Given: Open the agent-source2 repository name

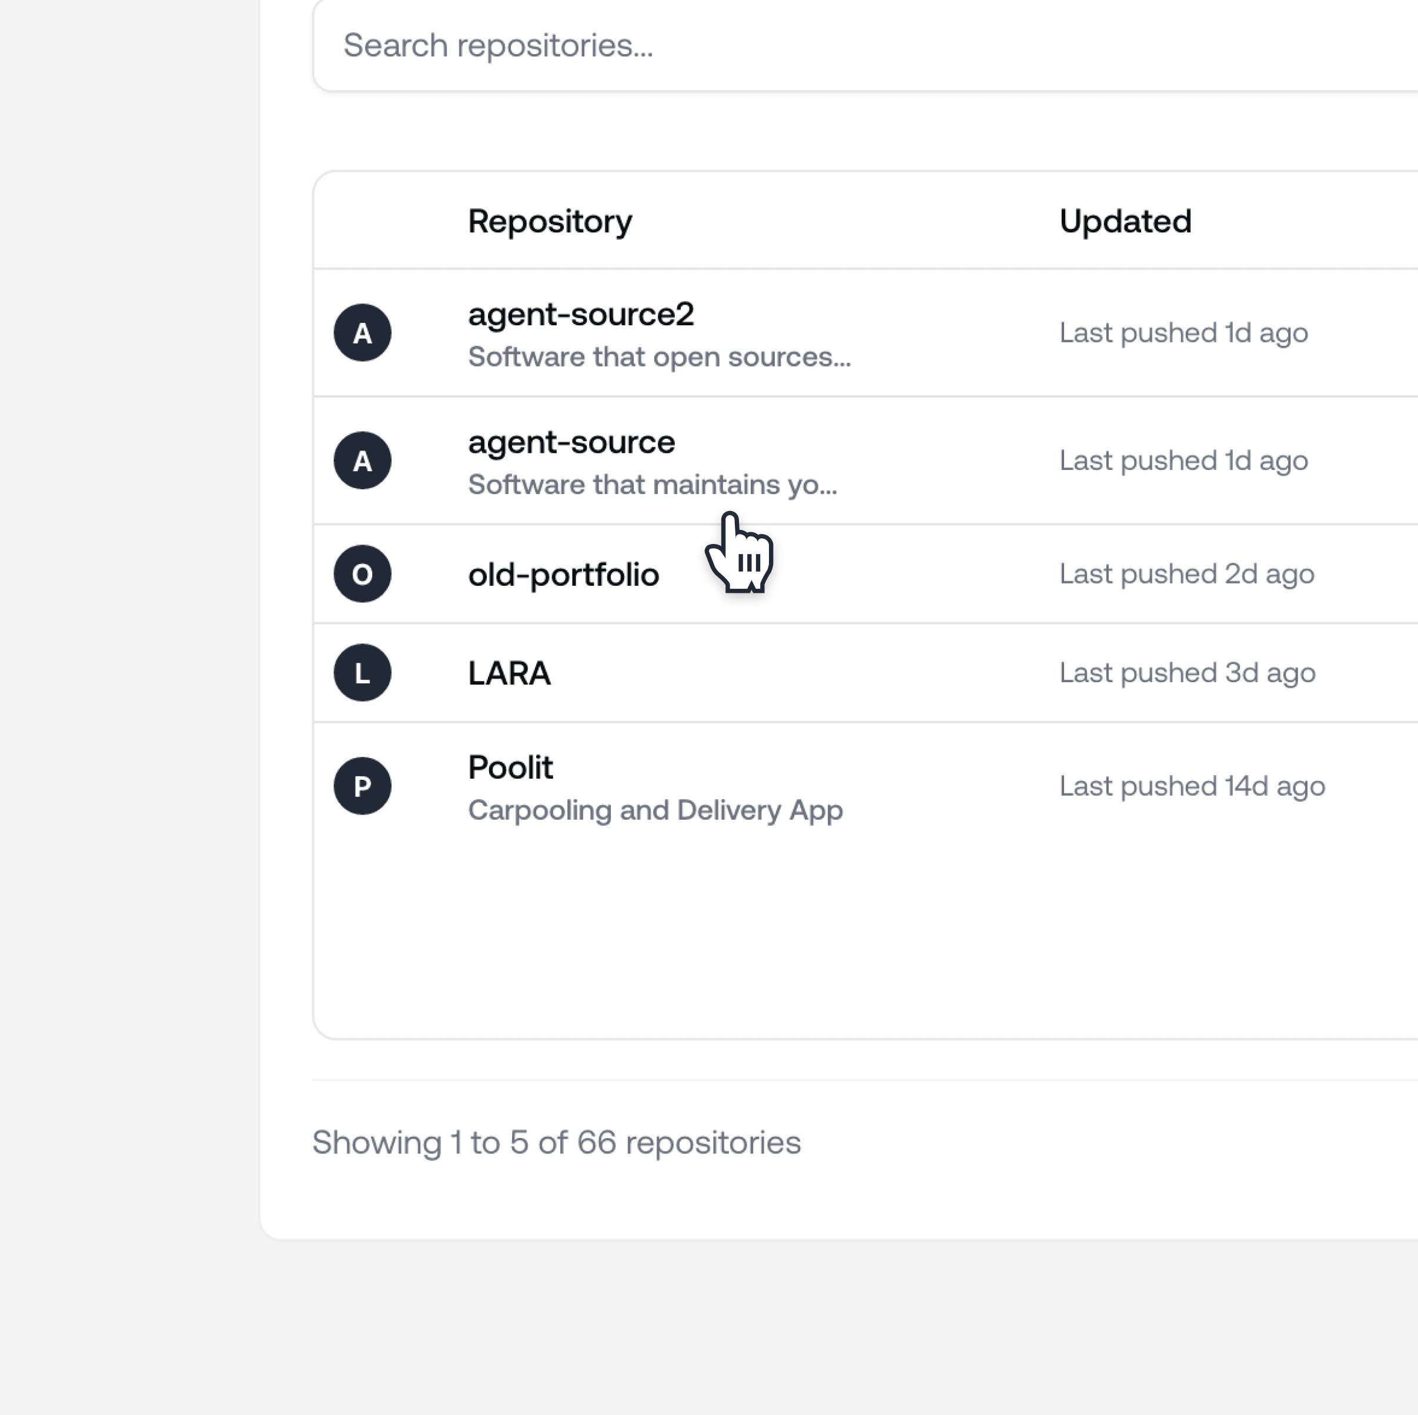Looking at the screenshot, I should coord(581,314).
